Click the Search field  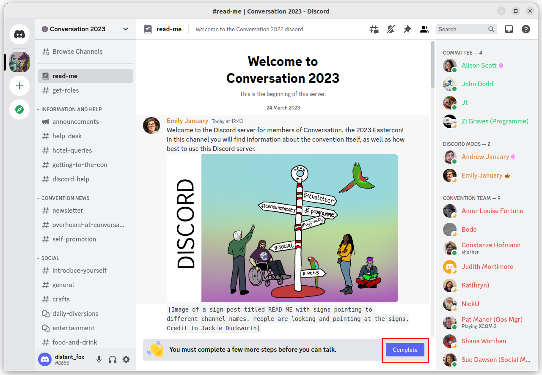point(461,29)
